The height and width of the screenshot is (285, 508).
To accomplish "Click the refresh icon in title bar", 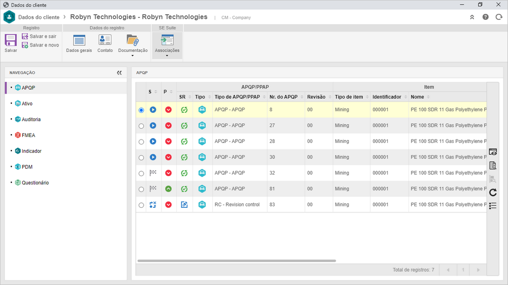I will 499,17.
